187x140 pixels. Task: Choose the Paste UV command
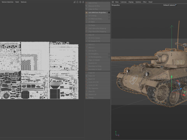pos(98,76)
